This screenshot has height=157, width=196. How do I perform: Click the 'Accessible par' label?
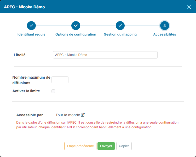click(x=30, y=115)
